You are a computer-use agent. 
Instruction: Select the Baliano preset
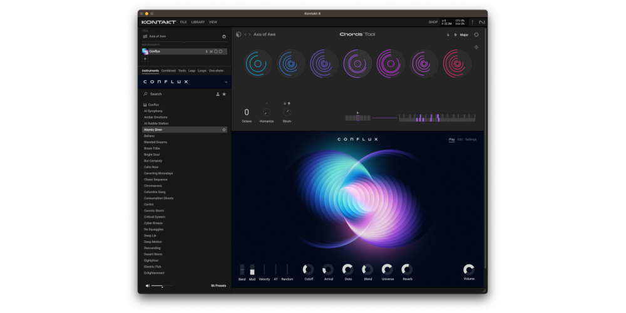click(150, 136)
